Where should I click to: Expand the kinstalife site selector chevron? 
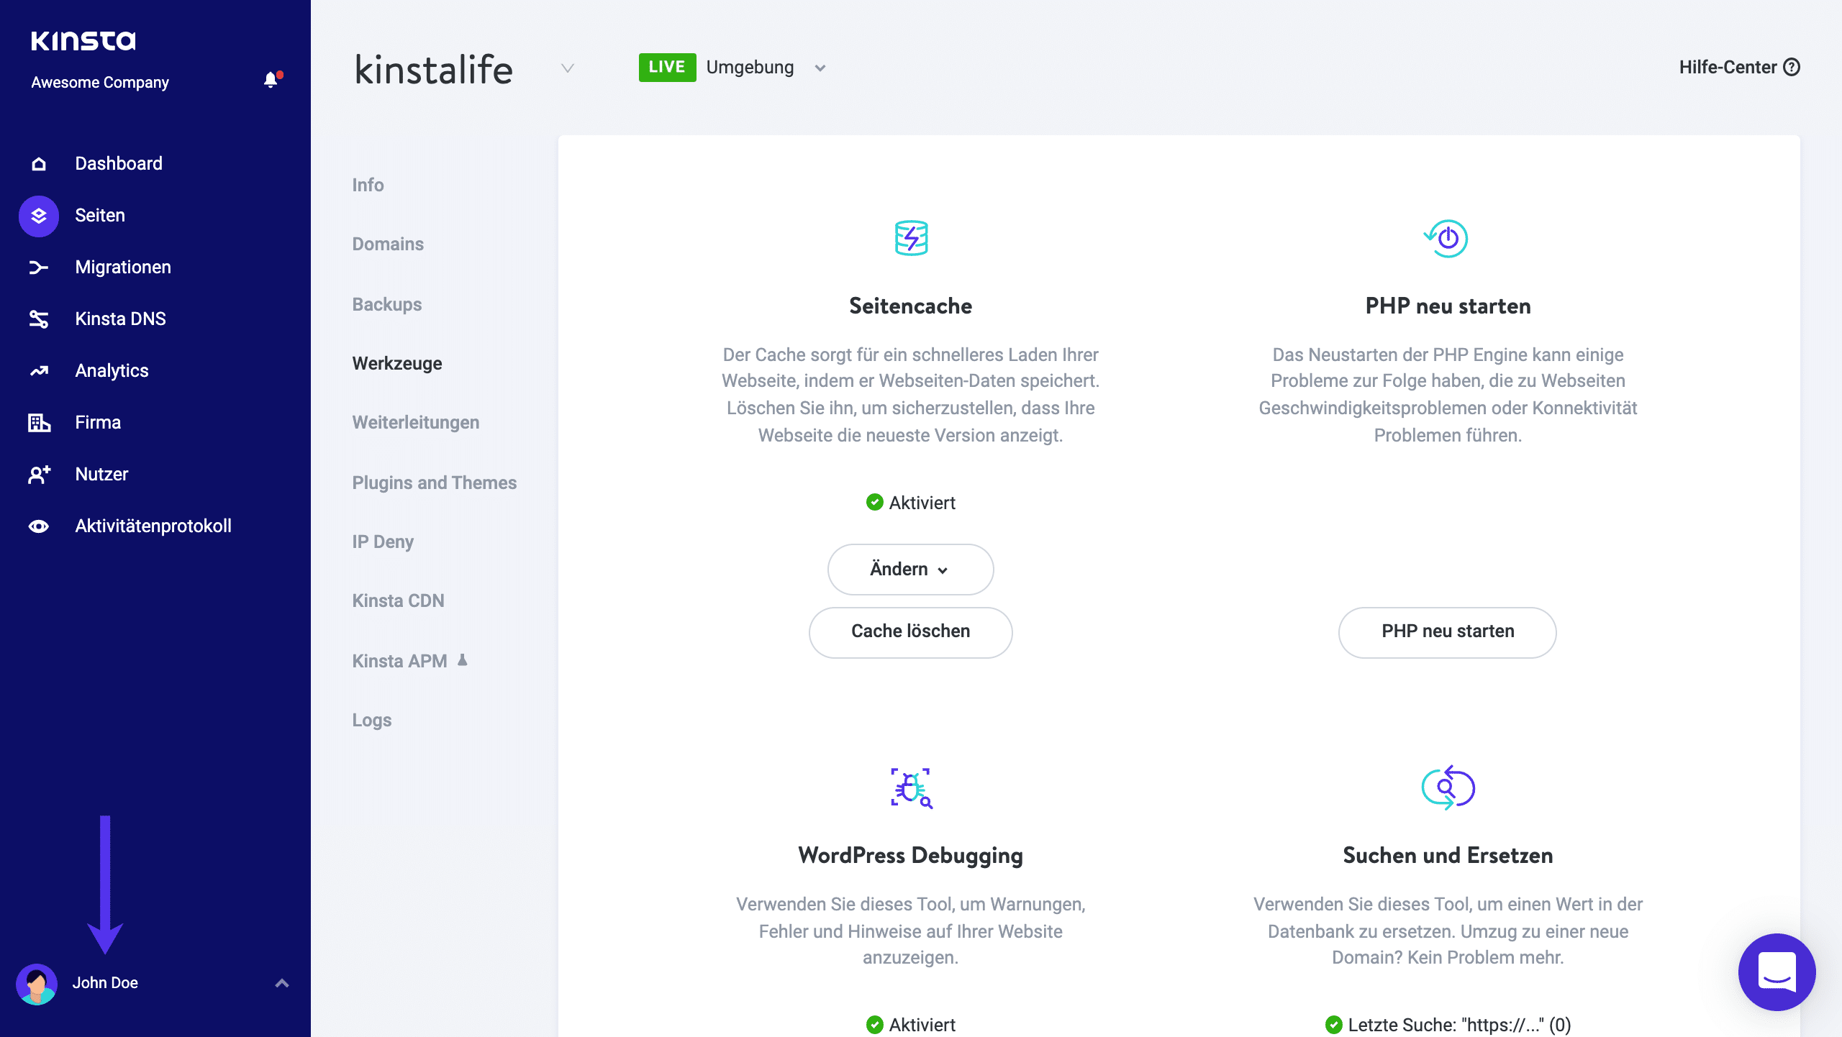pyautogui.click(x=568, y=68)
